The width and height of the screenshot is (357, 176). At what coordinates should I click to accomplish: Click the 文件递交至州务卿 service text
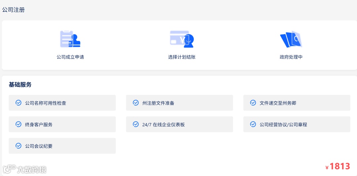(x=278, y=103)
